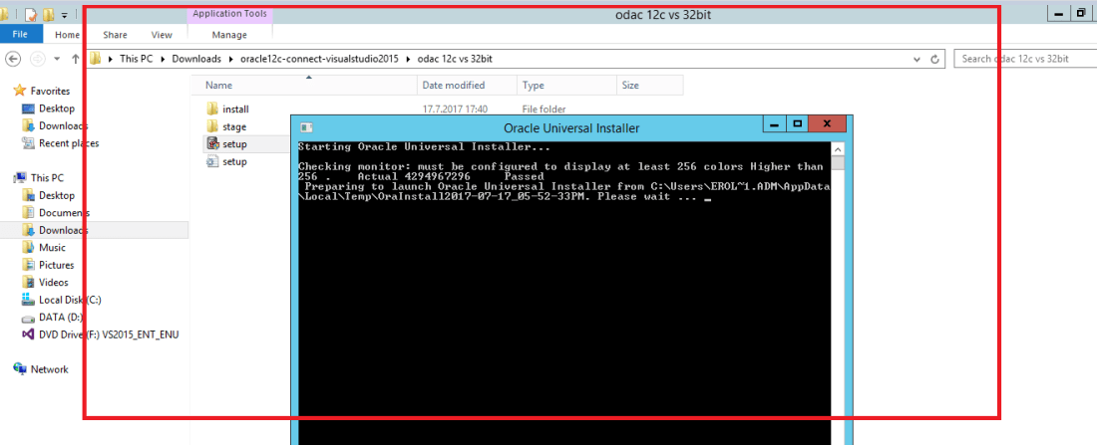Click the Local Disk drive icon

coord(28,300)
